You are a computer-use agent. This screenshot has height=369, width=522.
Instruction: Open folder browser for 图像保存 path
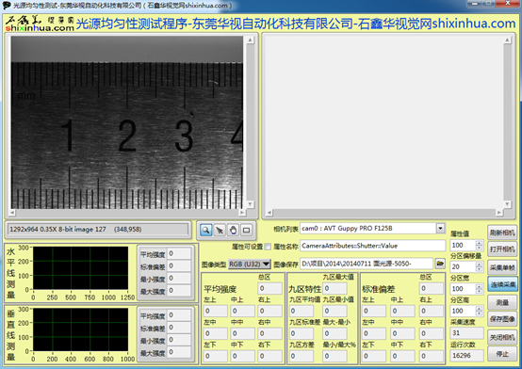(440, 264)
